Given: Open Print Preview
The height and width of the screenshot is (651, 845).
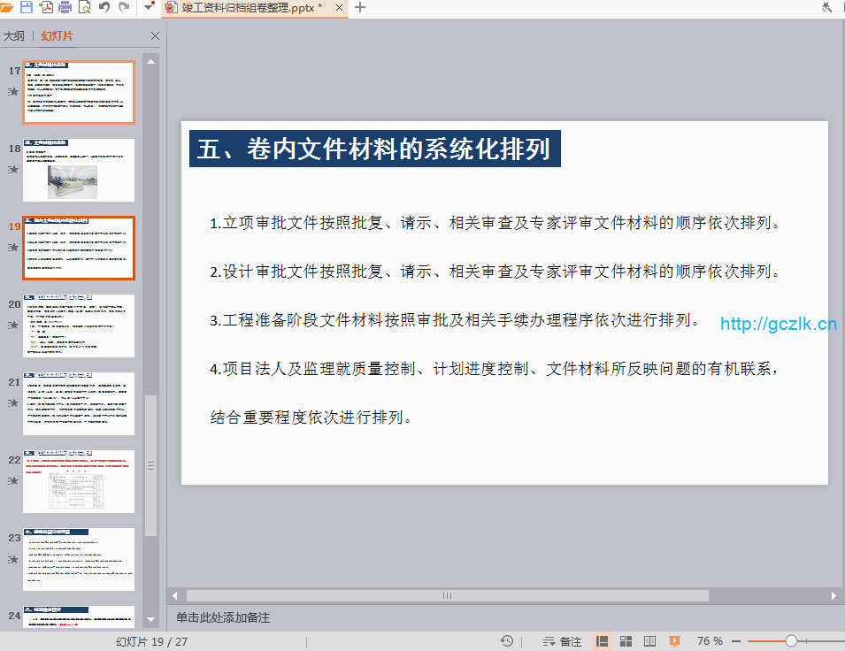Looking at the screenshot, I should pyautogui.click(x=84, y=8).
